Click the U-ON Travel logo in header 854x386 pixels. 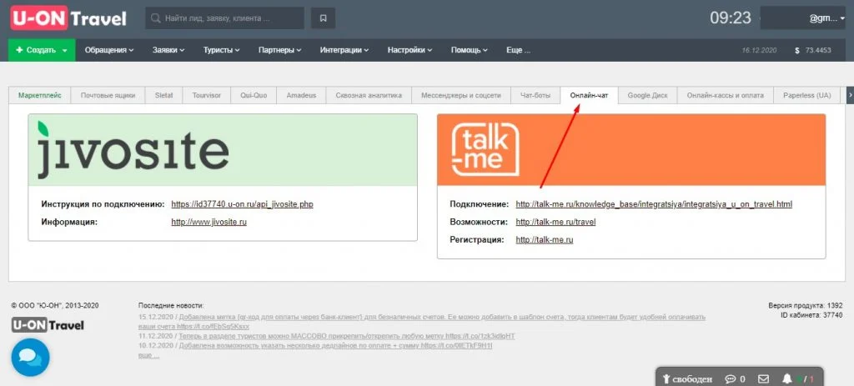pos(68,18)
